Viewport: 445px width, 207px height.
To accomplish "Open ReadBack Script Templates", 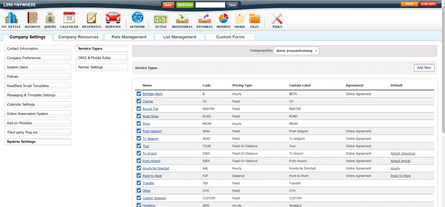I will point(38,86).
